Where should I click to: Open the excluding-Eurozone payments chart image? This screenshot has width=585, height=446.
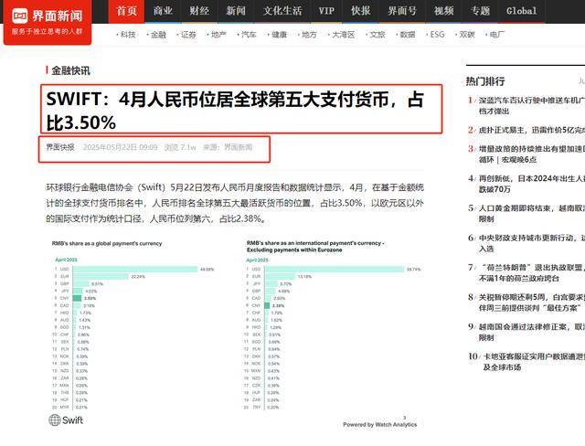333,324
